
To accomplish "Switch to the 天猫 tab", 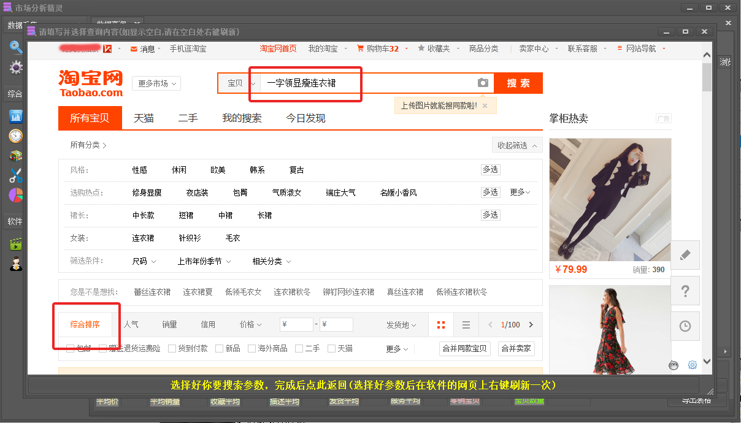I will coord(144,118).
